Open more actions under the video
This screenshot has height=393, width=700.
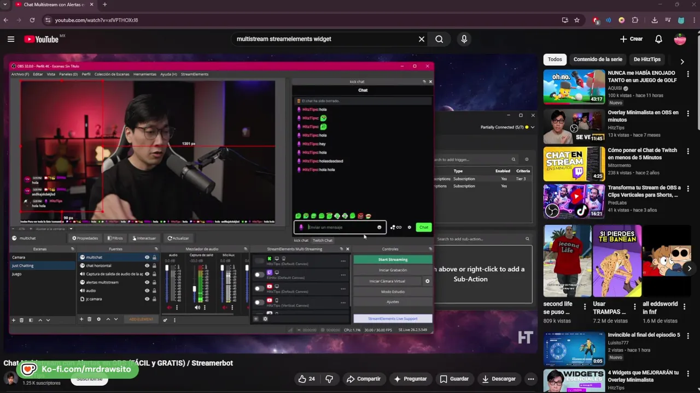530,379
